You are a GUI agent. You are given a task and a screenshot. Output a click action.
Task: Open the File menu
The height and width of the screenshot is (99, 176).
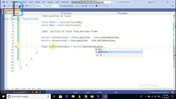click(7, 2)
